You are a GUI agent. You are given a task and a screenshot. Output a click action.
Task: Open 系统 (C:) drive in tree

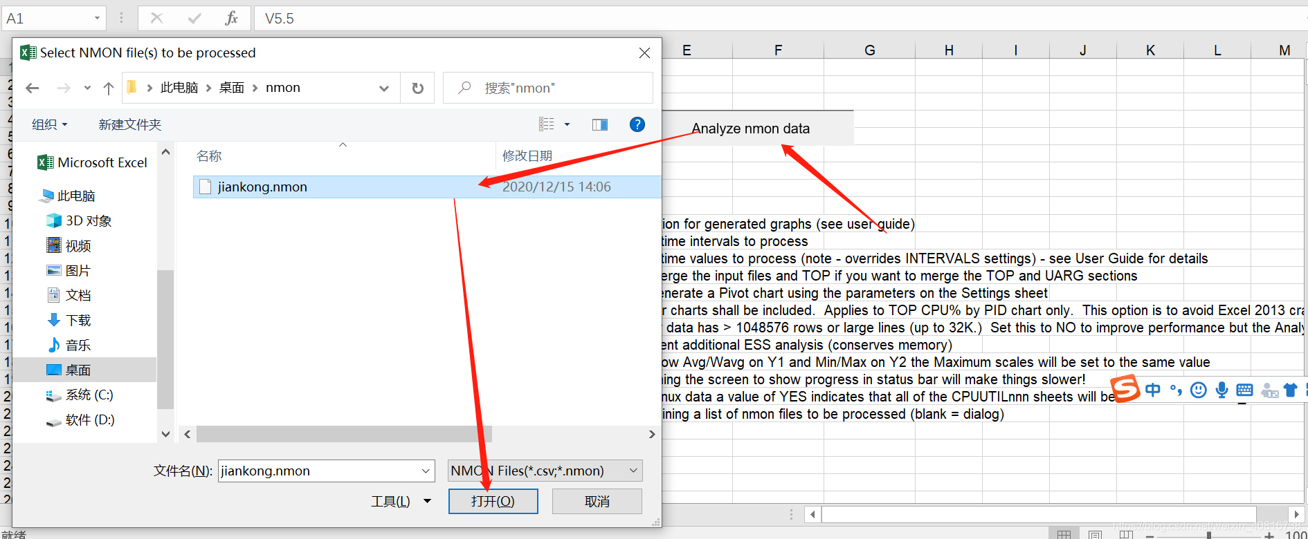(x=80, y=395)
